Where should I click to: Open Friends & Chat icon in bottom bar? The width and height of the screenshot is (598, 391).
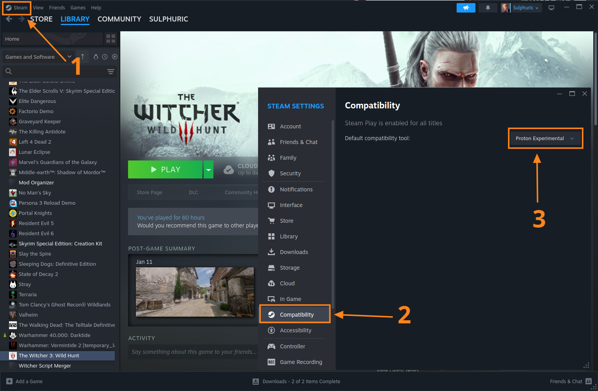click(588, 381)
